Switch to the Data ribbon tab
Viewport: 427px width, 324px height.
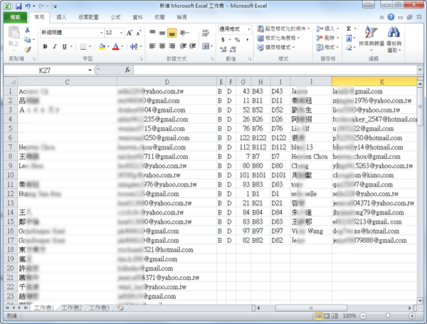click(137, 17)
